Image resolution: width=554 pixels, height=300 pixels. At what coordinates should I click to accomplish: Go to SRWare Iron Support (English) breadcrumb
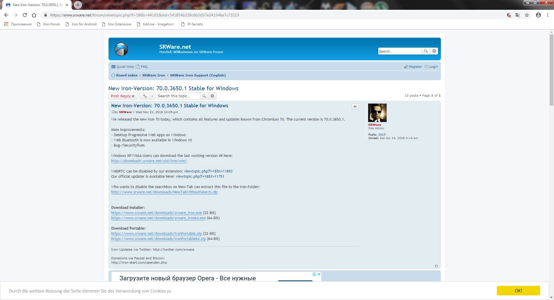[198, 75]
